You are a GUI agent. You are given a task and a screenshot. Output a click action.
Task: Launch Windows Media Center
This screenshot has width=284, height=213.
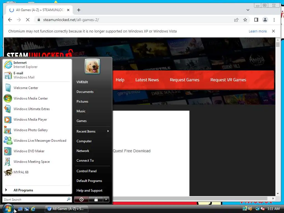pyautogui.click(x=37, y=98)
